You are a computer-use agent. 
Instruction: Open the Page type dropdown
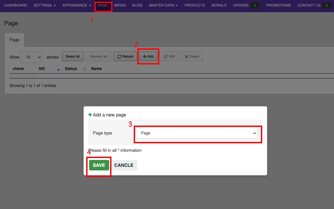[x=197, y=133]
